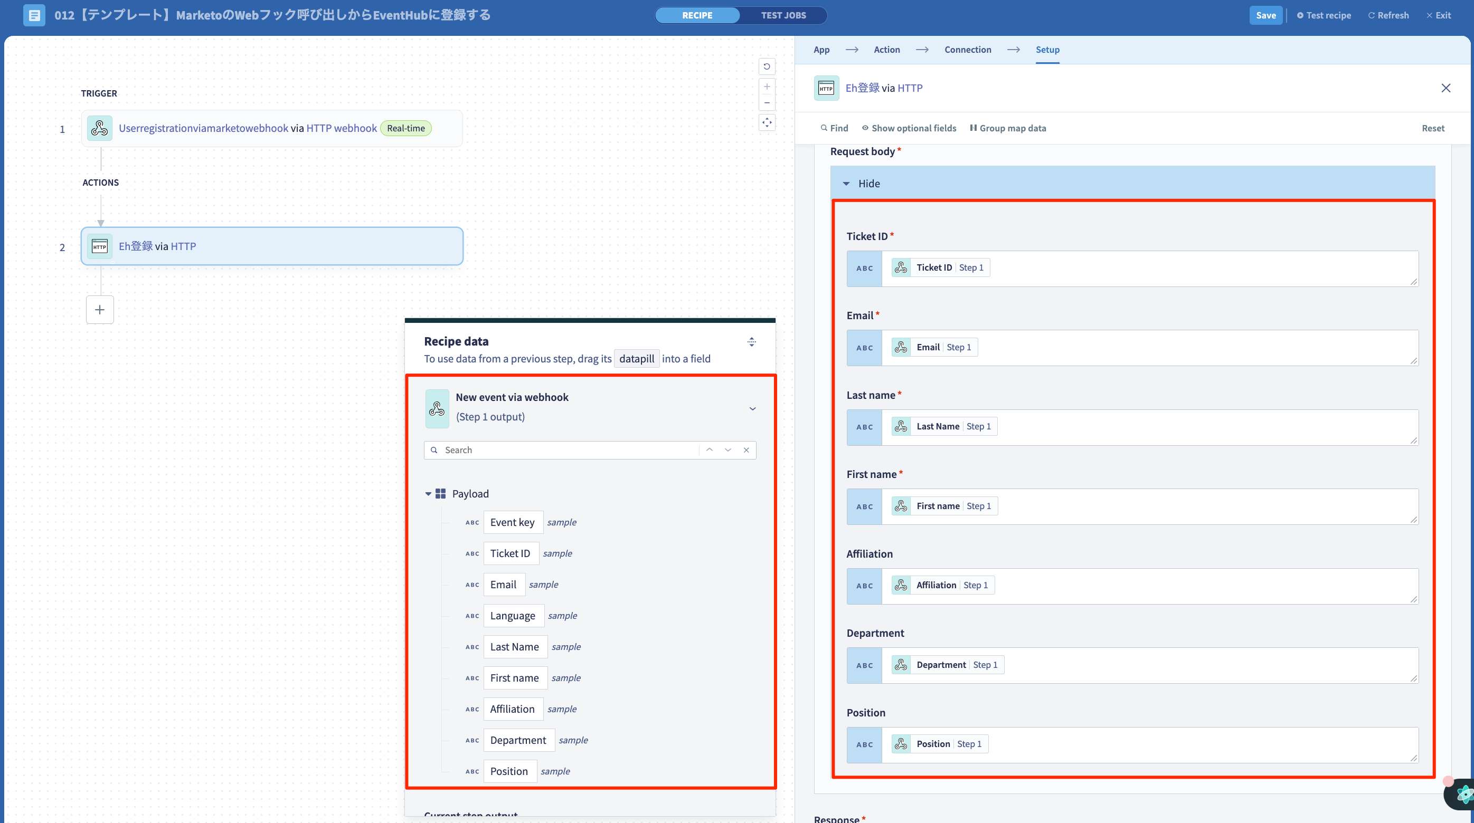Image resolution: width=1474 pixels, height=823 pixels.
Task: Jump to previous search result in Recipe data
Action: [x=709, y=450]
